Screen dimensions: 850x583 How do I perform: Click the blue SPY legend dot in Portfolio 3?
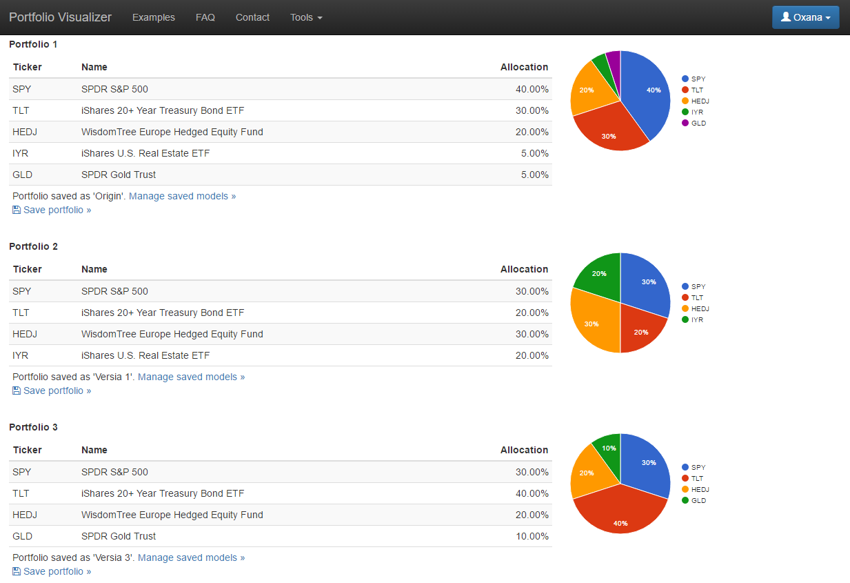click(x=685, y=467)
